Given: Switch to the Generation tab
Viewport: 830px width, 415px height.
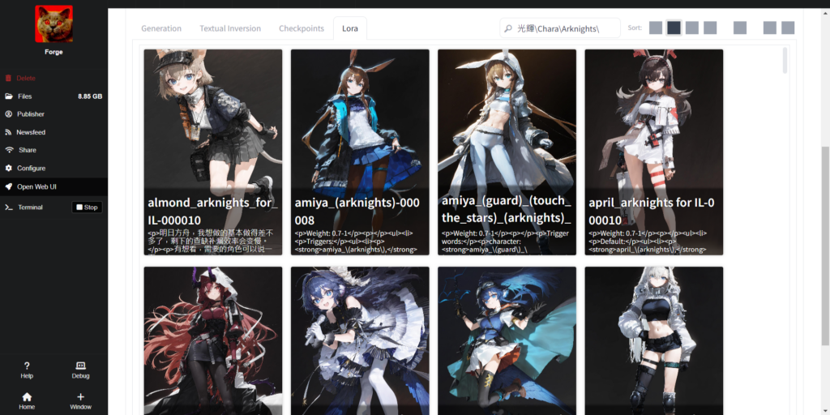Looking at the screenshot, I should click(161, 28).
